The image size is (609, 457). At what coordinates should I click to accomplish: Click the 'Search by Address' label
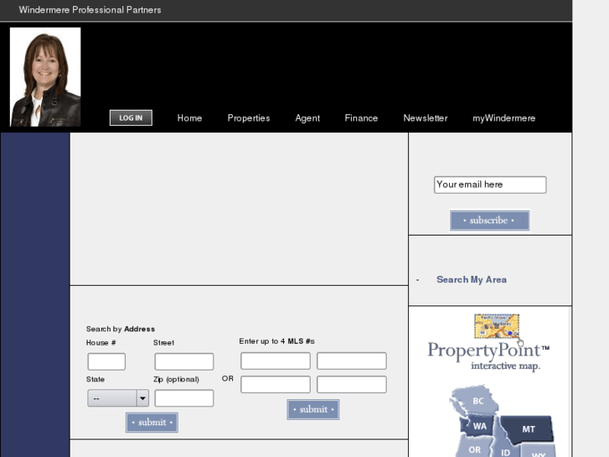[x=121, y=329]
